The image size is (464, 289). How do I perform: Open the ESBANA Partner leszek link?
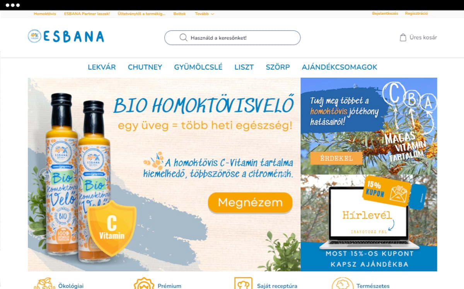[87, 14]
